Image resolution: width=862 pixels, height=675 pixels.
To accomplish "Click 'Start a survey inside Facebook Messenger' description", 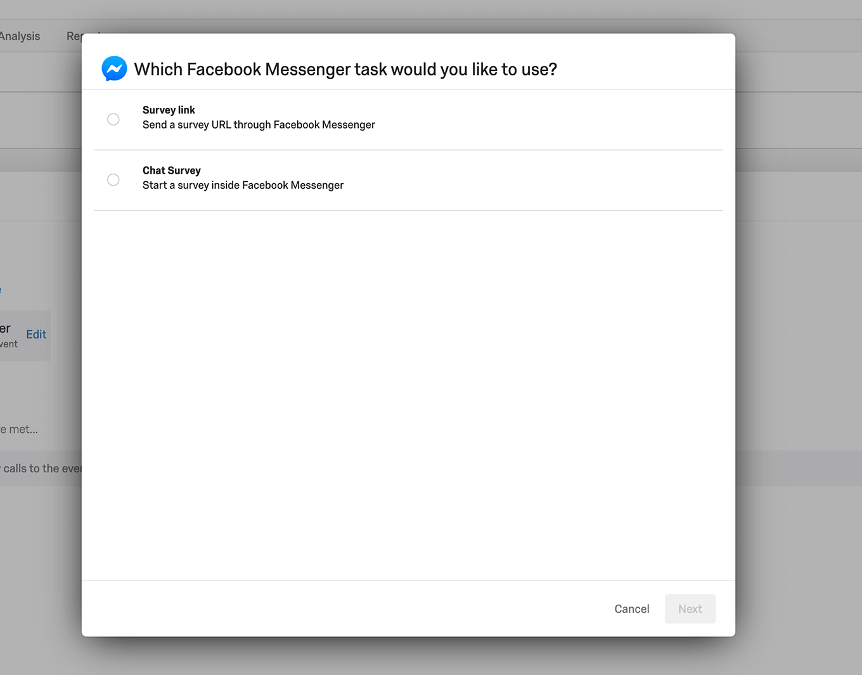I will [x=243, y=185].
